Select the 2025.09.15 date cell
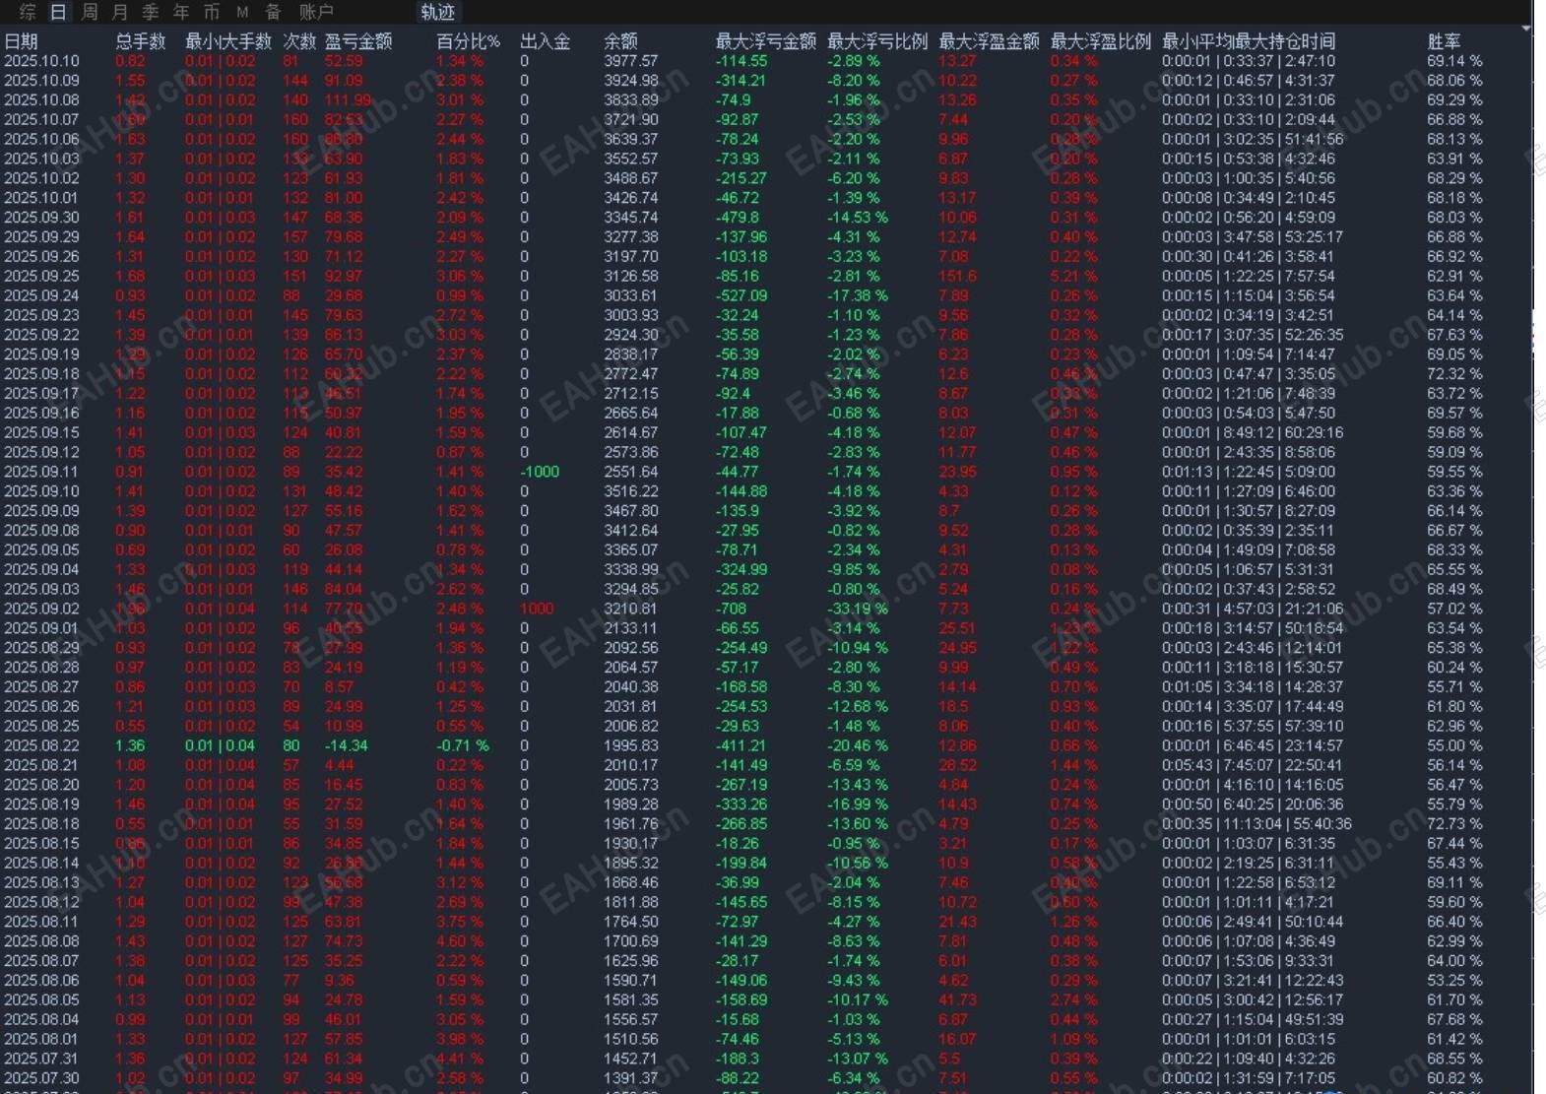 (41, 432)
